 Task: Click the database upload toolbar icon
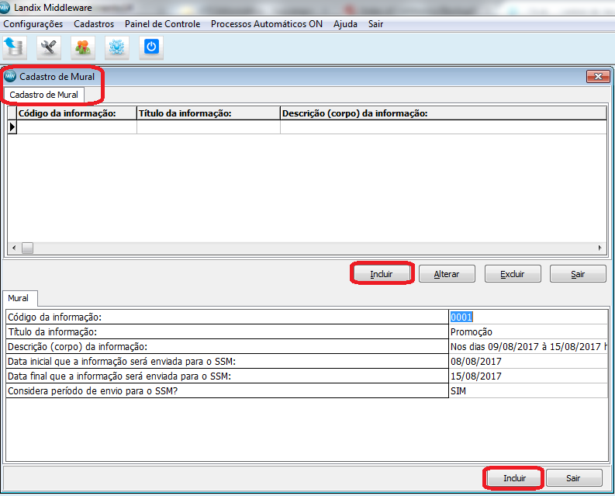(15, 47)
